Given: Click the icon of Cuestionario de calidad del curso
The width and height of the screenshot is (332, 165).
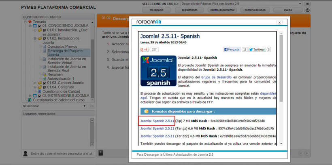Looking at the screenshot, I should 30,100.
